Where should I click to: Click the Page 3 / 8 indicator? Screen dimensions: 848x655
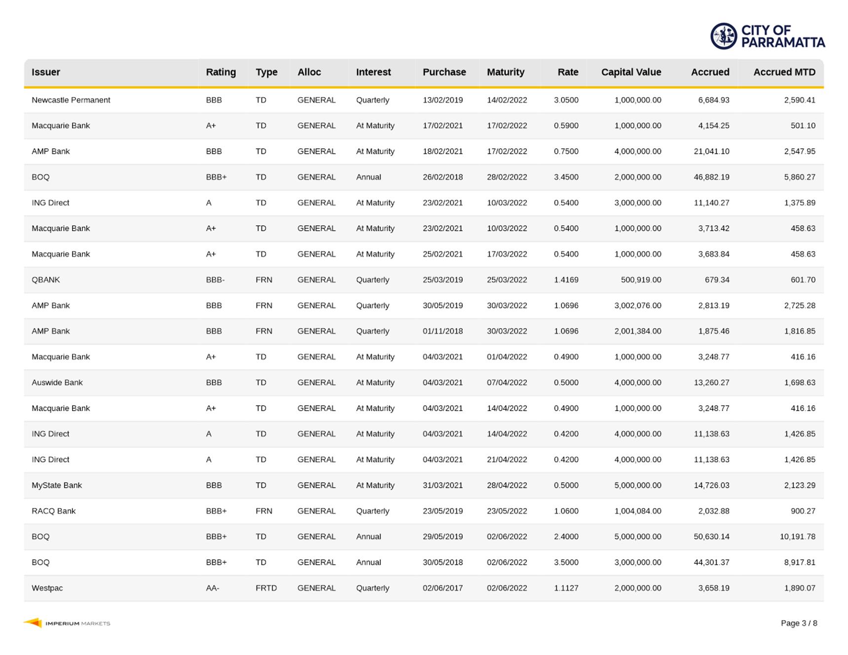click(x=799, y=623)
